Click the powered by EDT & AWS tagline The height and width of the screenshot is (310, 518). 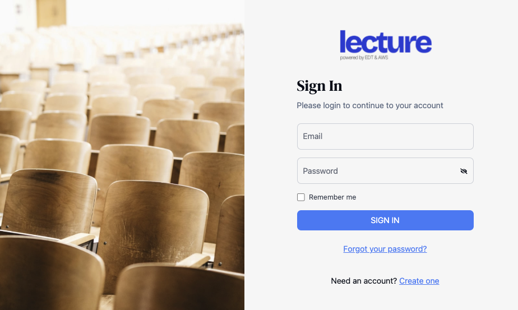point(364,58)
